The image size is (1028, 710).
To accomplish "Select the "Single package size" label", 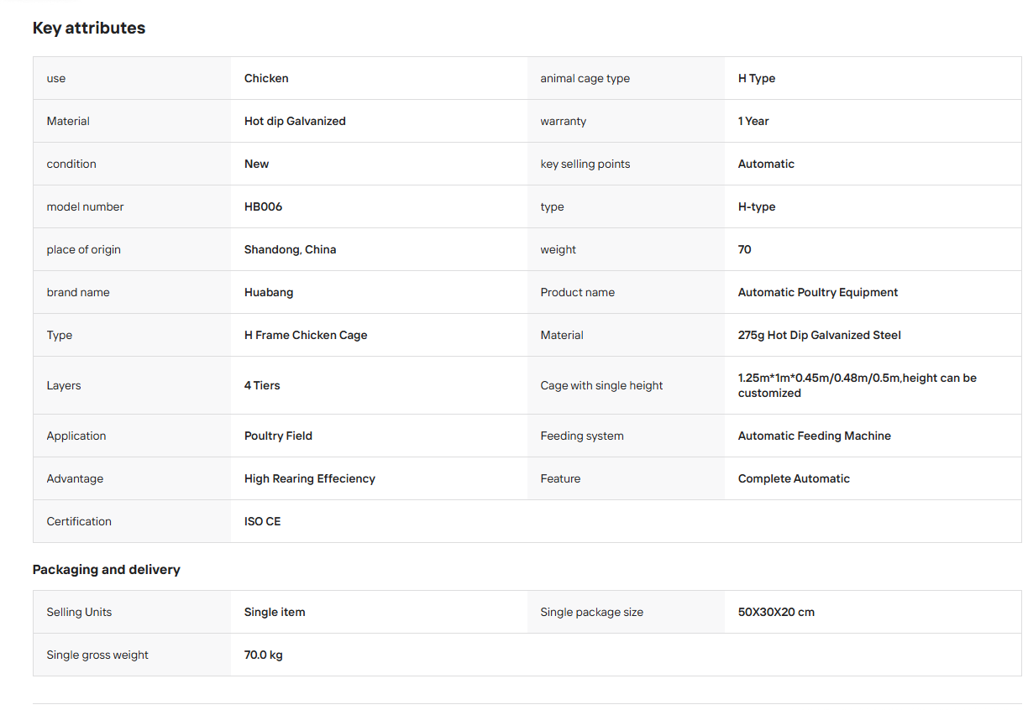I will [592, 612].
